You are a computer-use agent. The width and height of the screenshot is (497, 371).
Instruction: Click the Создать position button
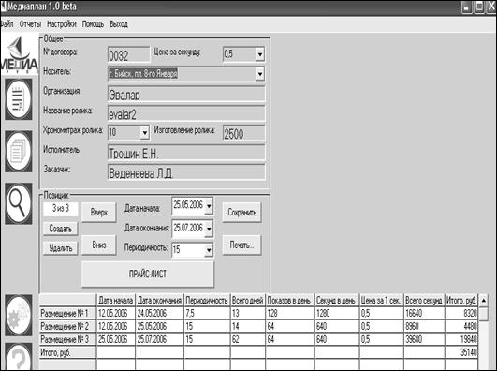pyautogui.click(x=60, y=229)
